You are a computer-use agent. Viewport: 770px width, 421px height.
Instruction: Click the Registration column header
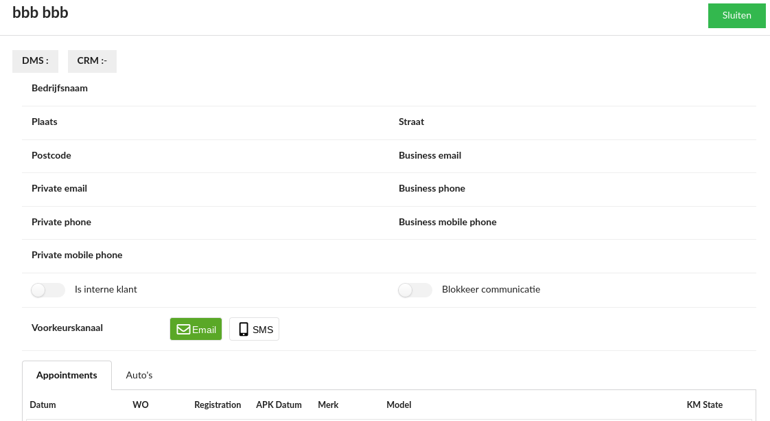point(218,405)
